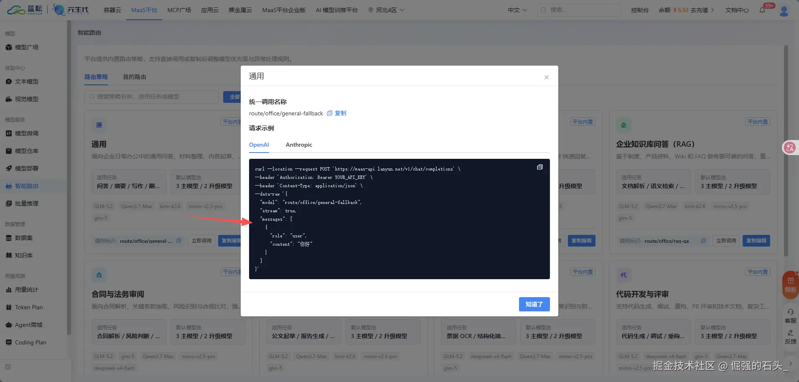Viewport: 799px width, 382px height.
Task: Click the sidebar scrollbar
Action: 69,178
